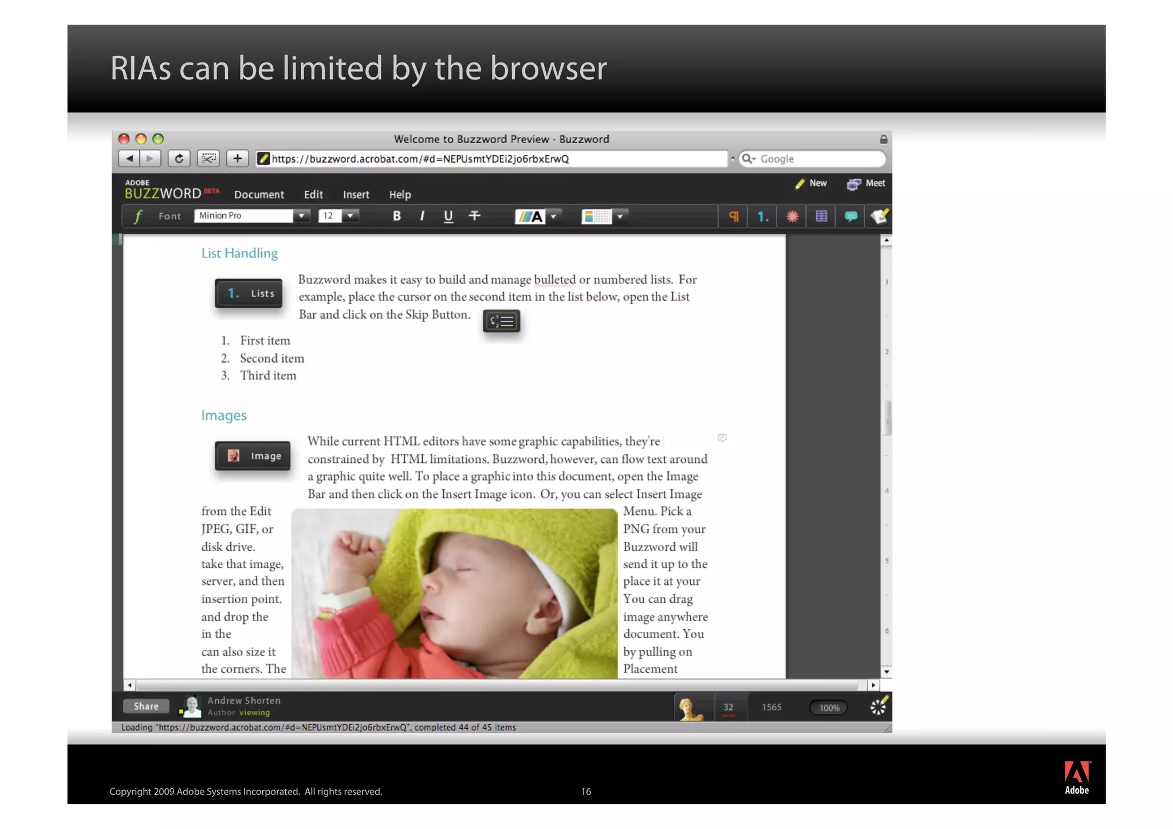Expand the text color dropdown arrow
Viewport: 1173px width, 829px height.
554,217
